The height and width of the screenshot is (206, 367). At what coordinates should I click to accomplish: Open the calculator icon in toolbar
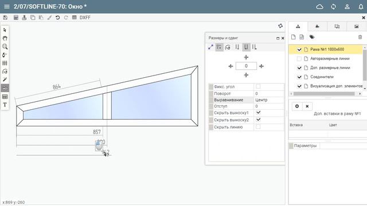(16, 18)
